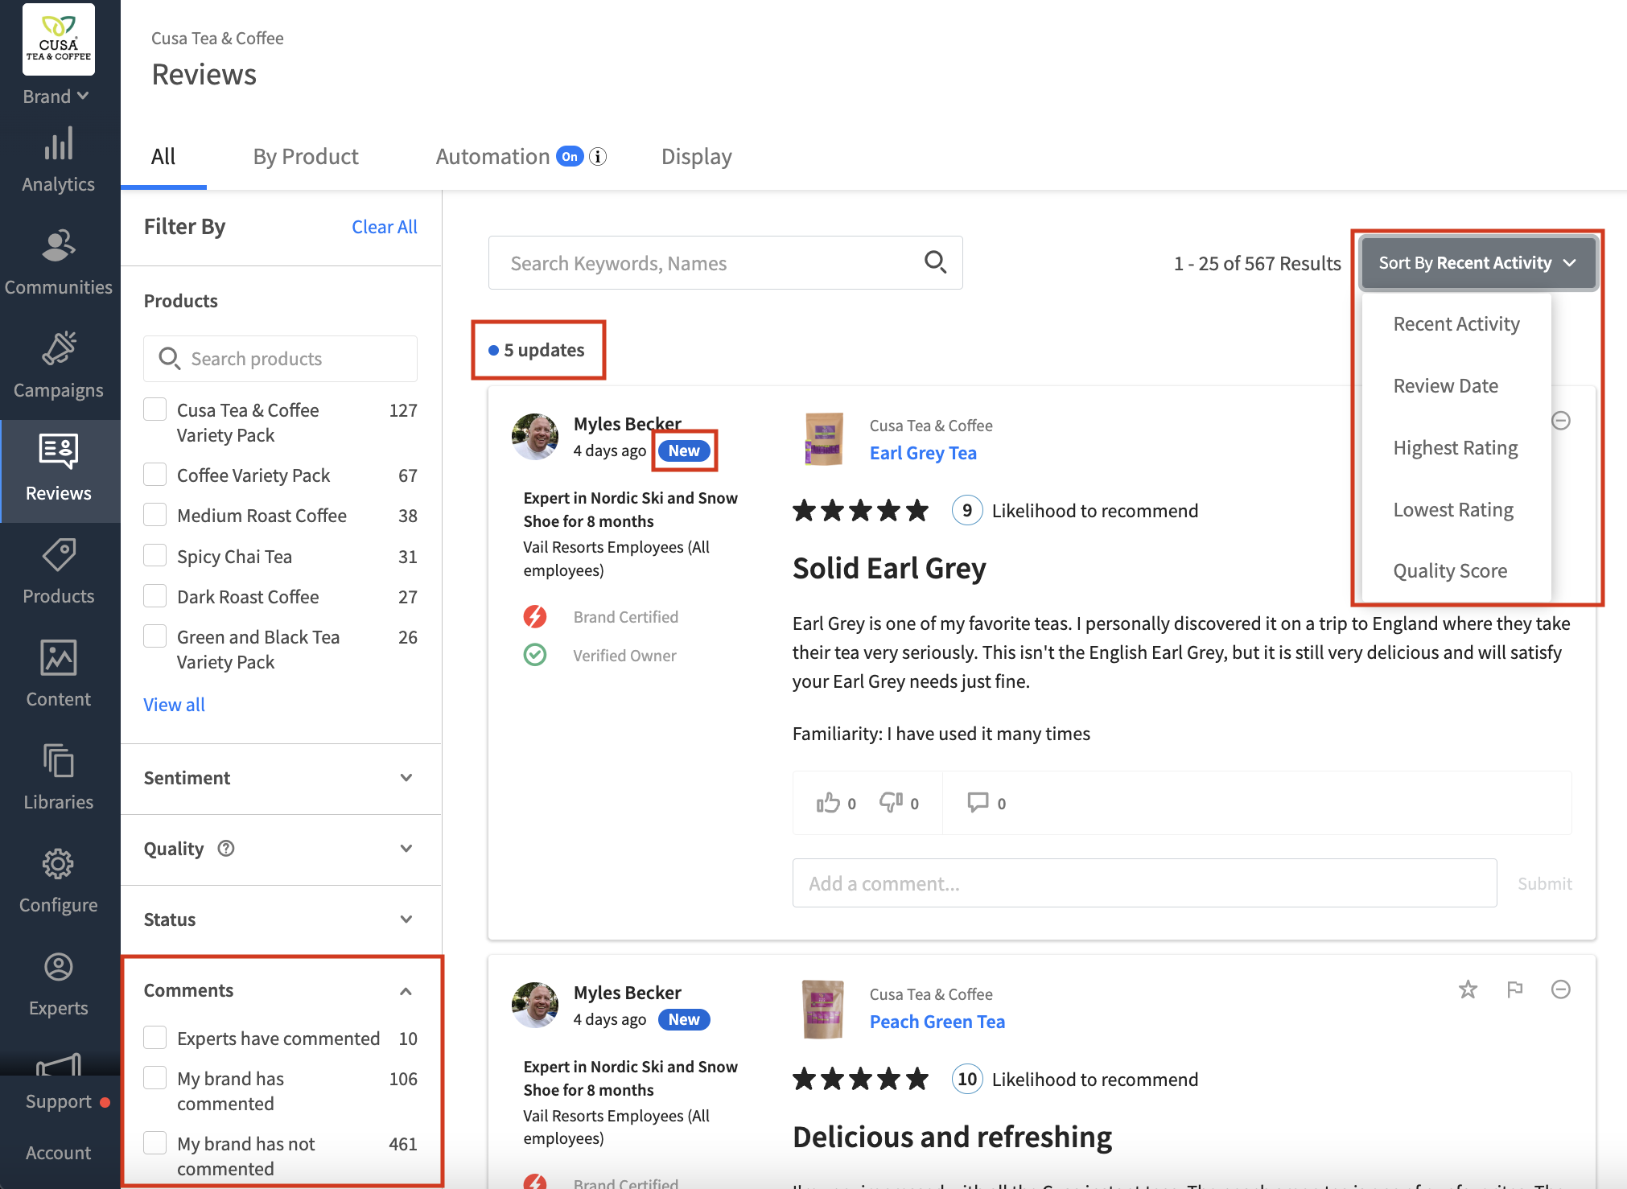
Task: Check the Medium Roast Coffee filter
Action: [x=155, y=515]
